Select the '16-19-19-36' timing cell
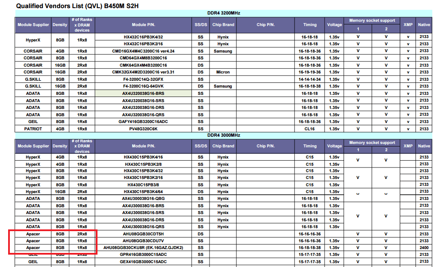This screenshot has width=437, height=267. point(309,72)
